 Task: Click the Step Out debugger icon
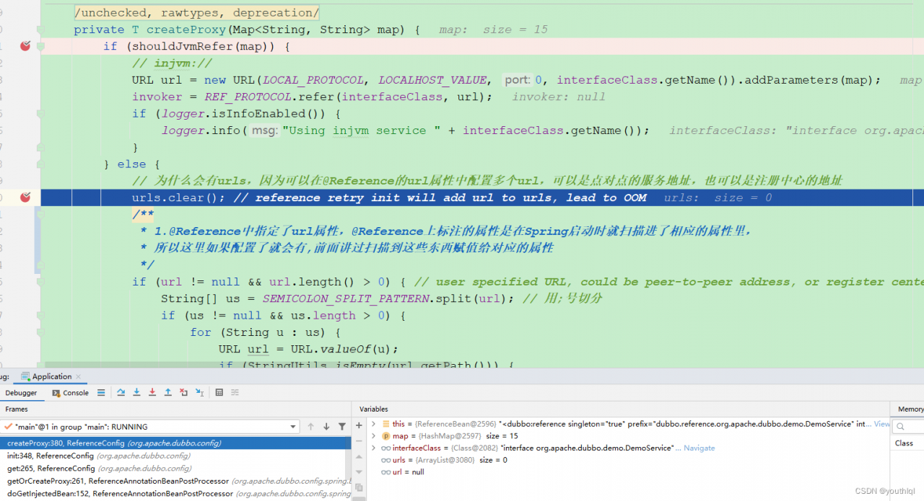[167, 393]
